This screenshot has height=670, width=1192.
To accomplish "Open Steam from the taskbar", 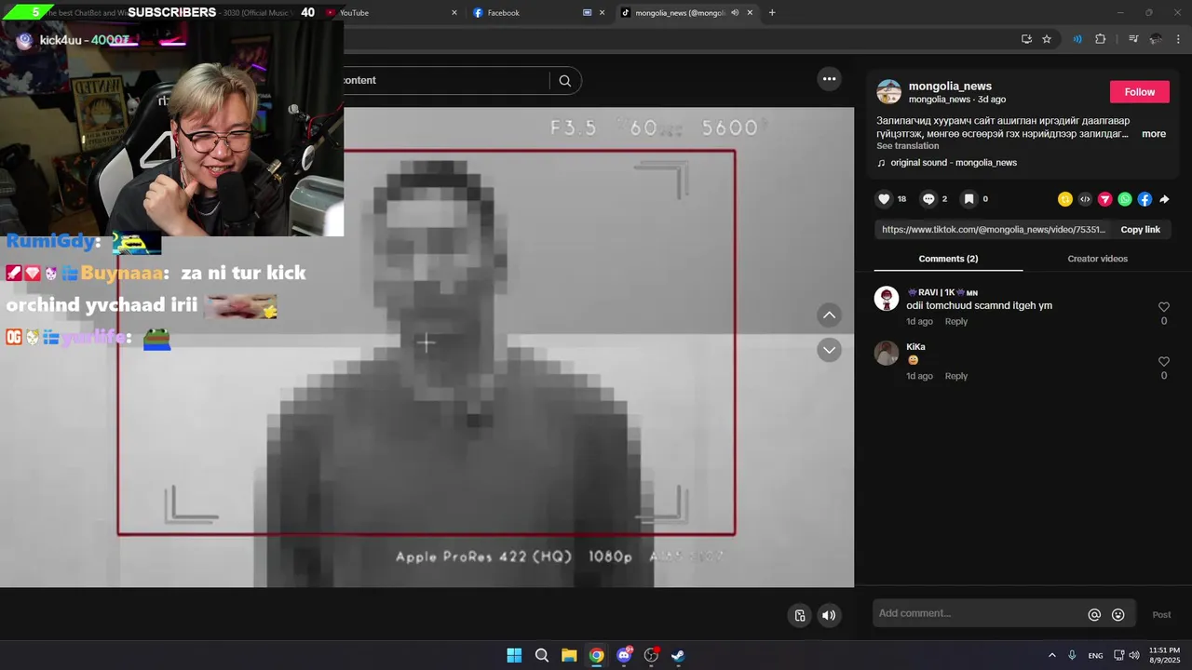I will pos(678,655).
